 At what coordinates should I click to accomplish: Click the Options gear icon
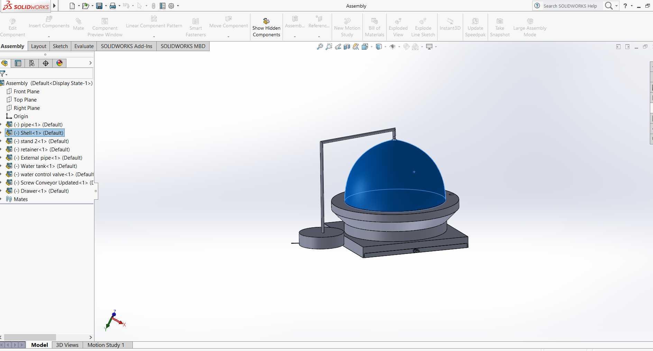[x=171, y=6]
